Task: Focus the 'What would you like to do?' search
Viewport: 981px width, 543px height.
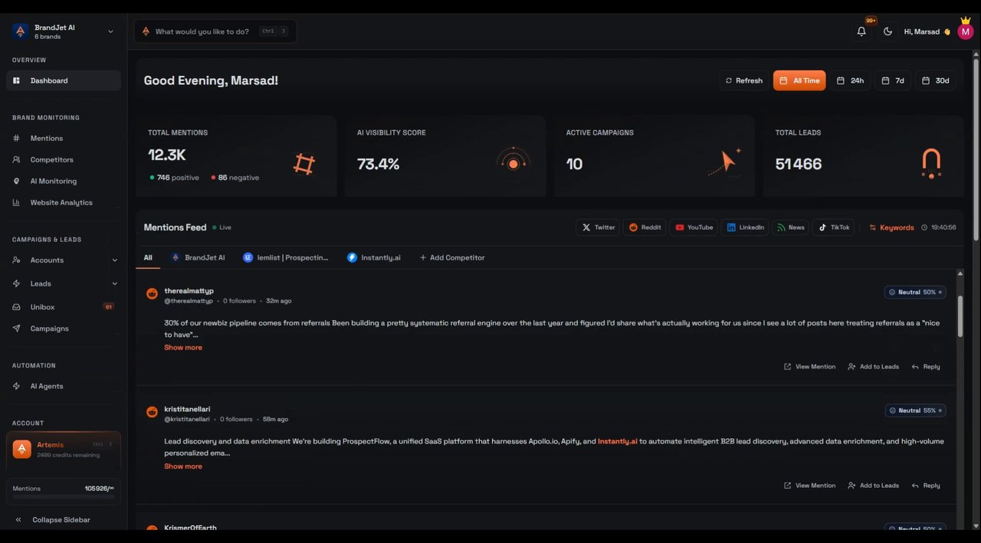Action: click(x=215, y=31)
